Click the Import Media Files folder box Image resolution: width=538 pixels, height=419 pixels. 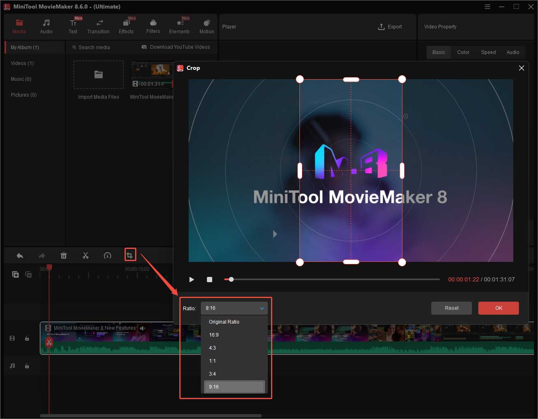[99, 75]
